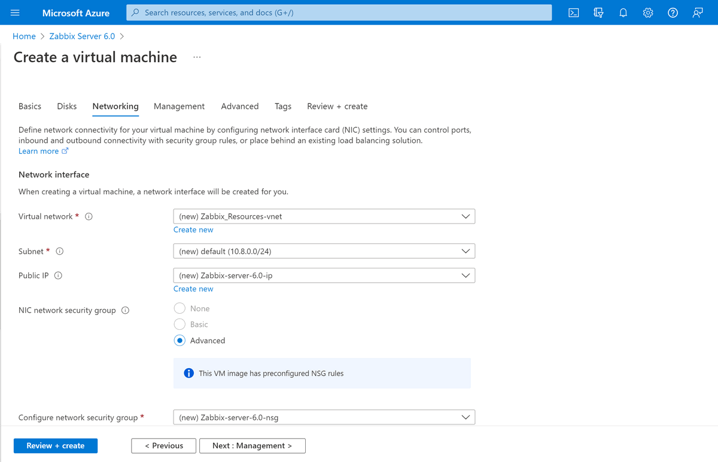The image size is (718, 462).
Task: Show info tooltip for Virtual network
Action: (89, 216)
